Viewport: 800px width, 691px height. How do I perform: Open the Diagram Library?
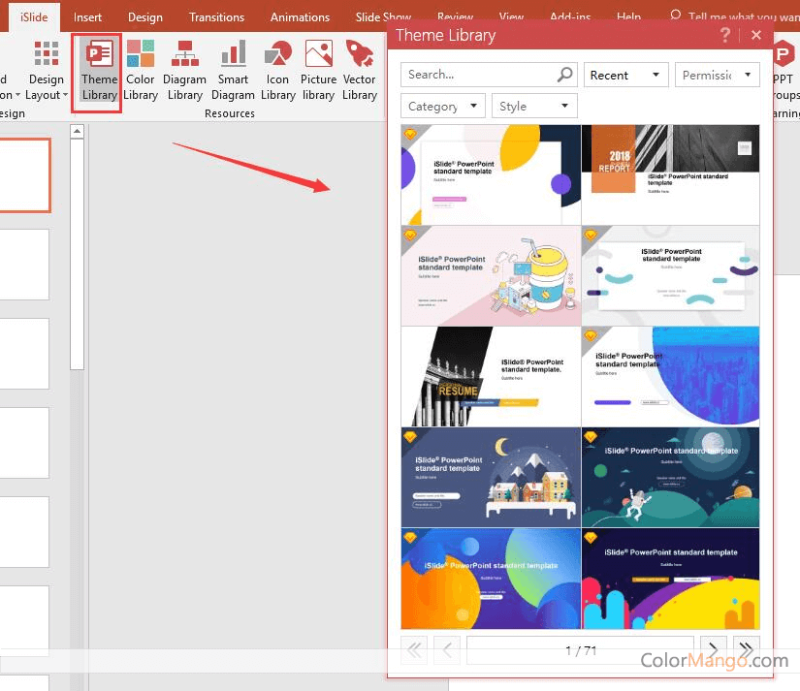184,72
